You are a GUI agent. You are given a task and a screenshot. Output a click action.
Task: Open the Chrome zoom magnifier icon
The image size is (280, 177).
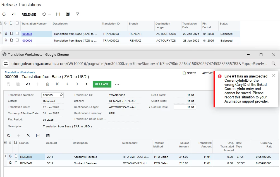coord(273,64)
